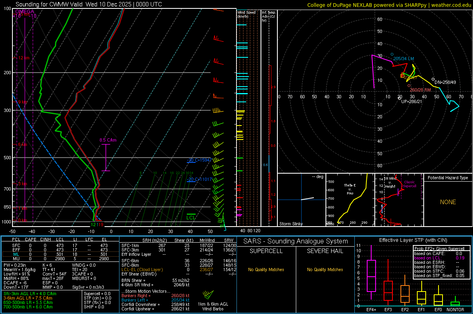
Task: Click the magenta based on LCL: 0.19 line
Action: 439,258
